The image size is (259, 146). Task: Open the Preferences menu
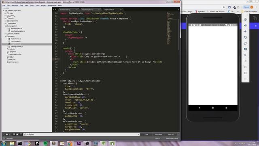52,5
